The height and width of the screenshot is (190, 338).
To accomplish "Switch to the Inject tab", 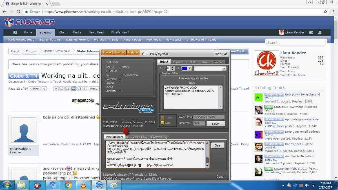I will [164, 62].
